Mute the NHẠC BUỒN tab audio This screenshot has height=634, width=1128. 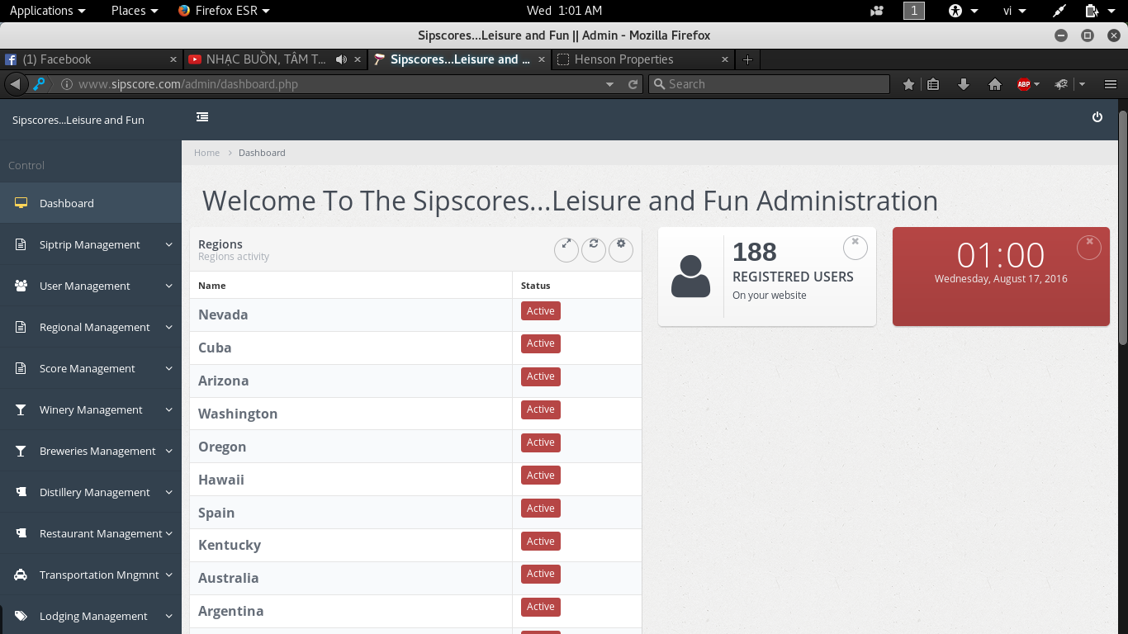[341, 59]
